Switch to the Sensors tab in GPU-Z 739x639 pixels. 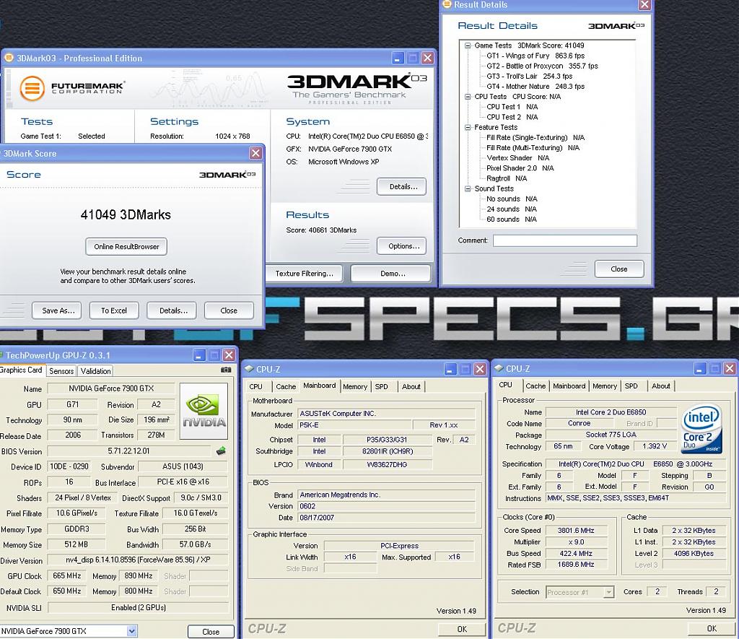(x=61, y=371)
